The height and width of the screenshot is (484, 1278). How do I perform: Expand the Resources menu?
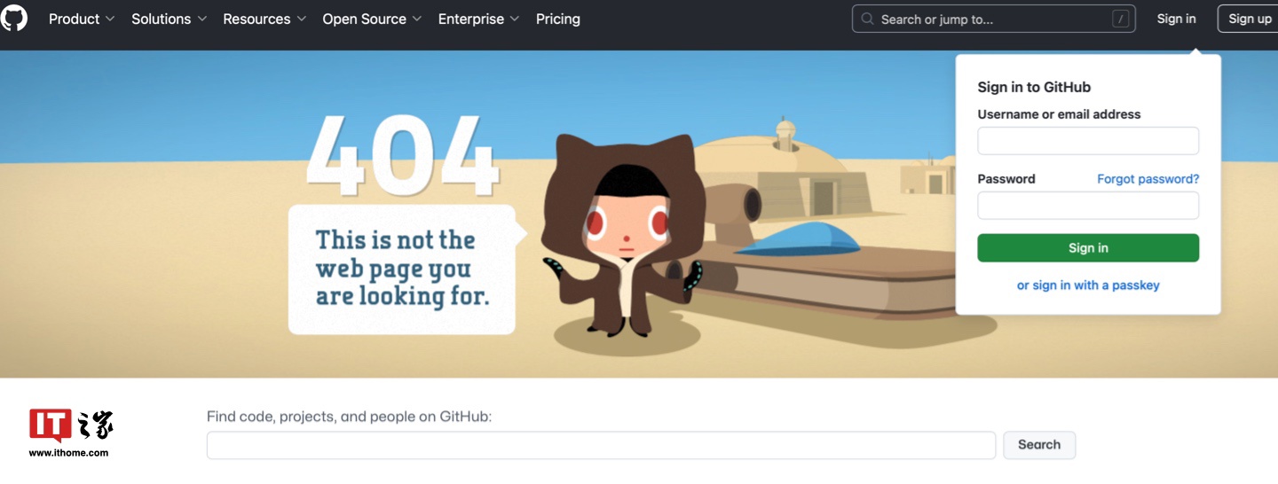pos(264,19)
